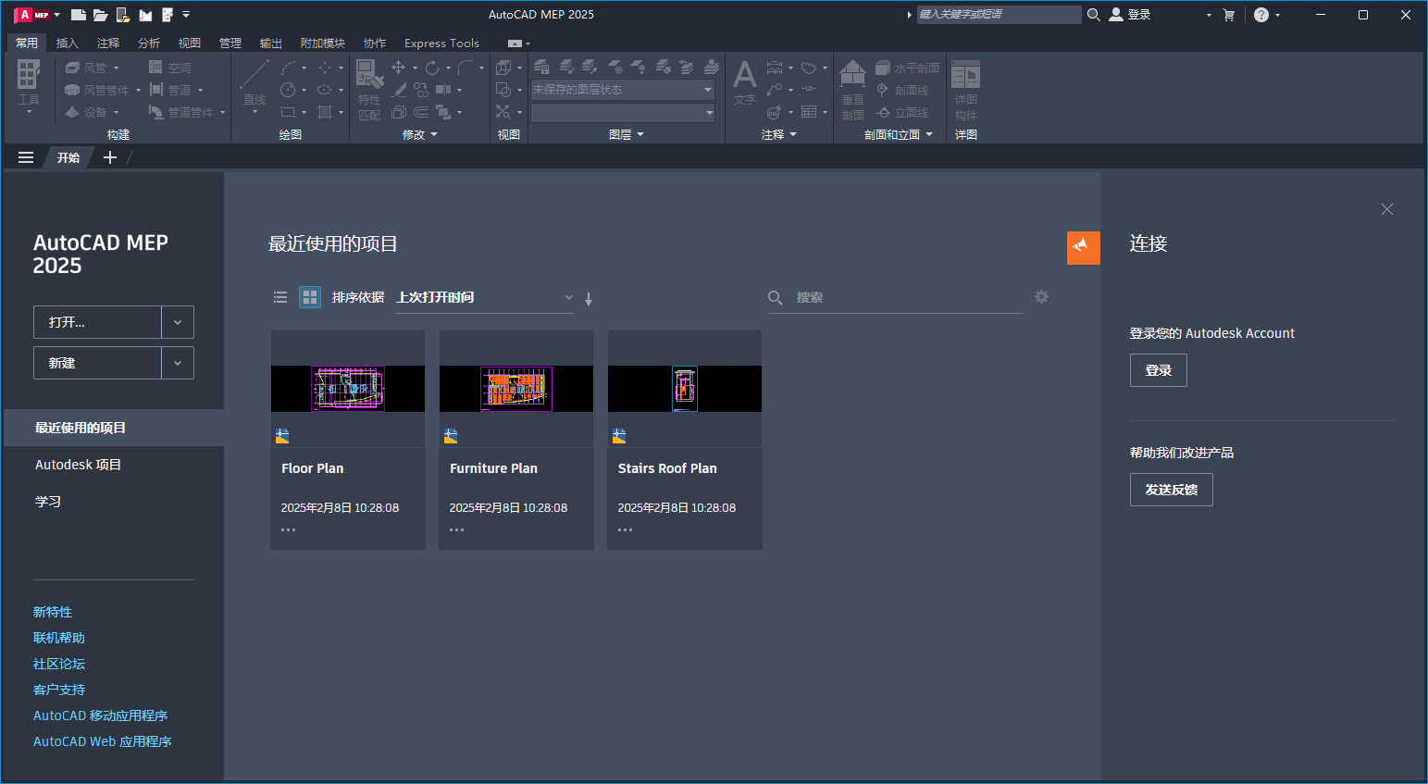Image resolution: width=1428 pixels, height=784 pixels.
Task: Click the 登录 (Sign In) button
Action: 1158,369
